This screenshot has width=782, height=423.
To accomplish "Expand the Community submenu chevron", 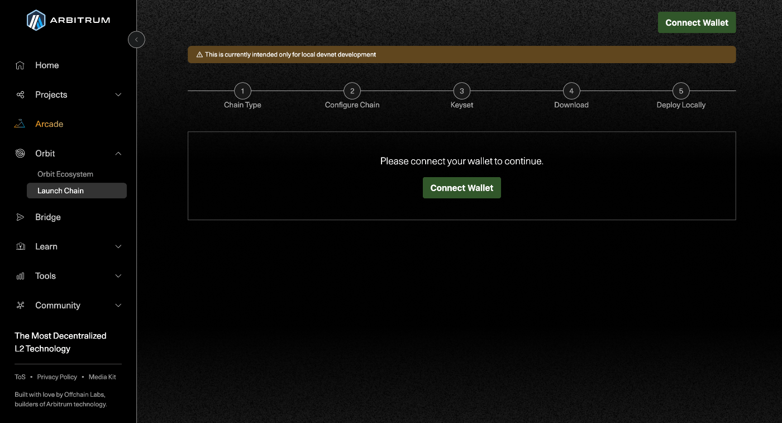I will point(118,306).
